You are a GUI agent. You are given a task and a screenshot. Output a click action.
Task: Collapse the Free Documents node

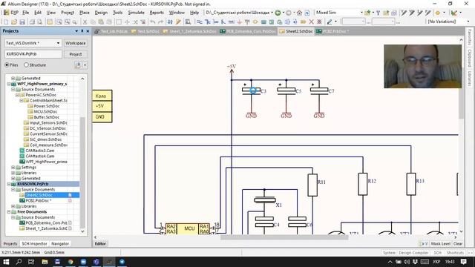pos(9,212)
